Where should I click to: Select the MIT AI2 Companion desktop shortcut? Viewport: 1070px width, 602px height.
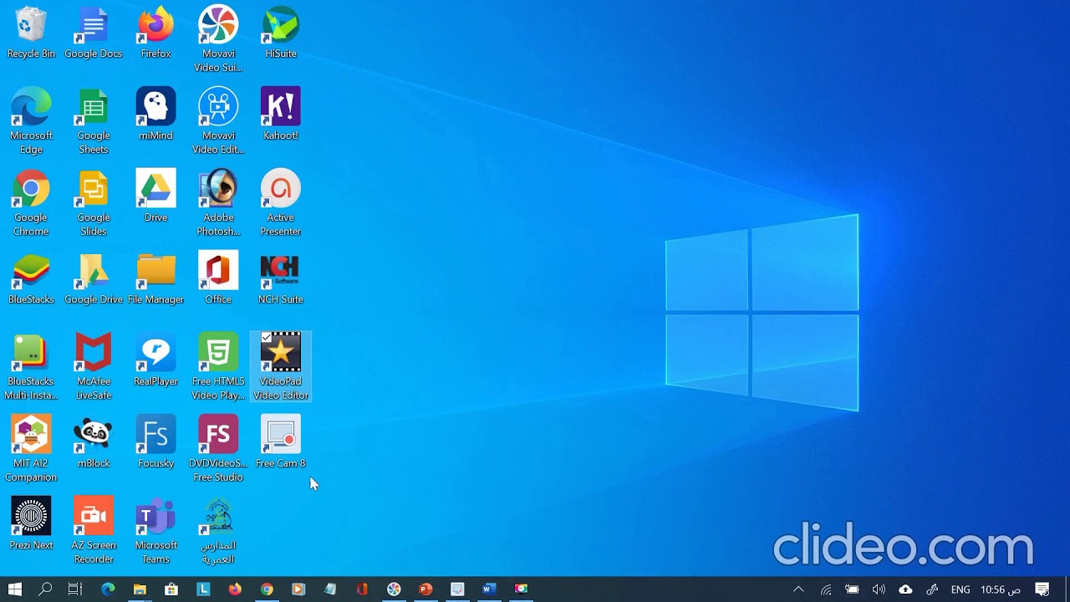pyautogui.click(x=31, y=448)
